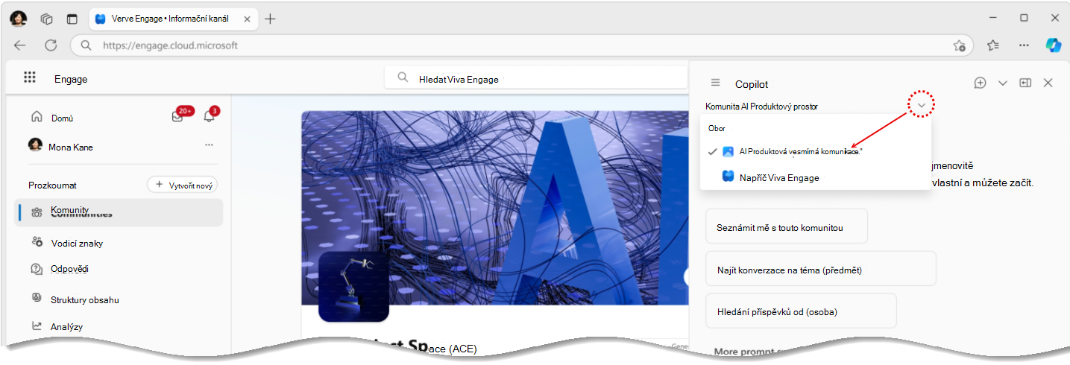Select the Verve Engage browser tab
The image size is (1070, 365).
tap(174, 19)
